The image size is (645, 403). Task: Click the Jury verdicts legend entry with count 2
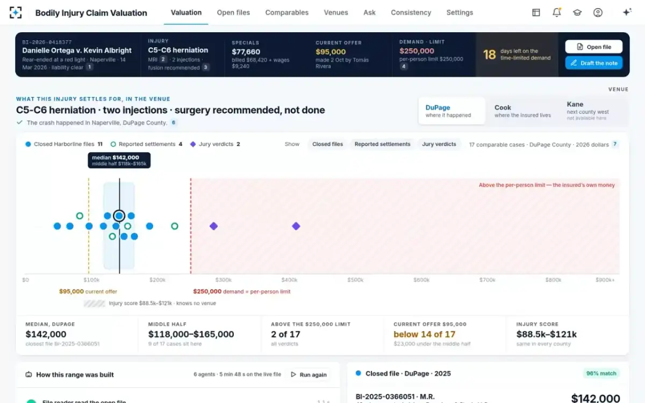(x=215, y=144)
